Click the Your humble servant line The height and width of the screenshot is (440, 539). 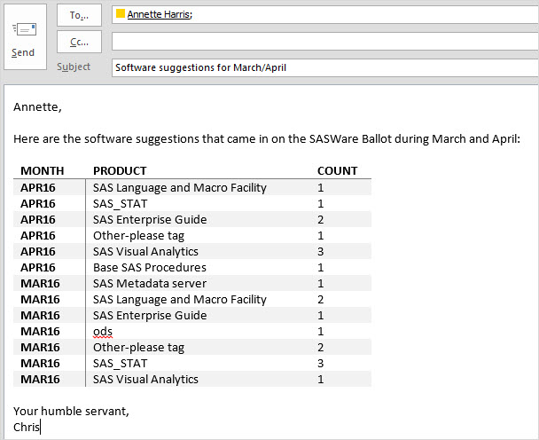71,411
